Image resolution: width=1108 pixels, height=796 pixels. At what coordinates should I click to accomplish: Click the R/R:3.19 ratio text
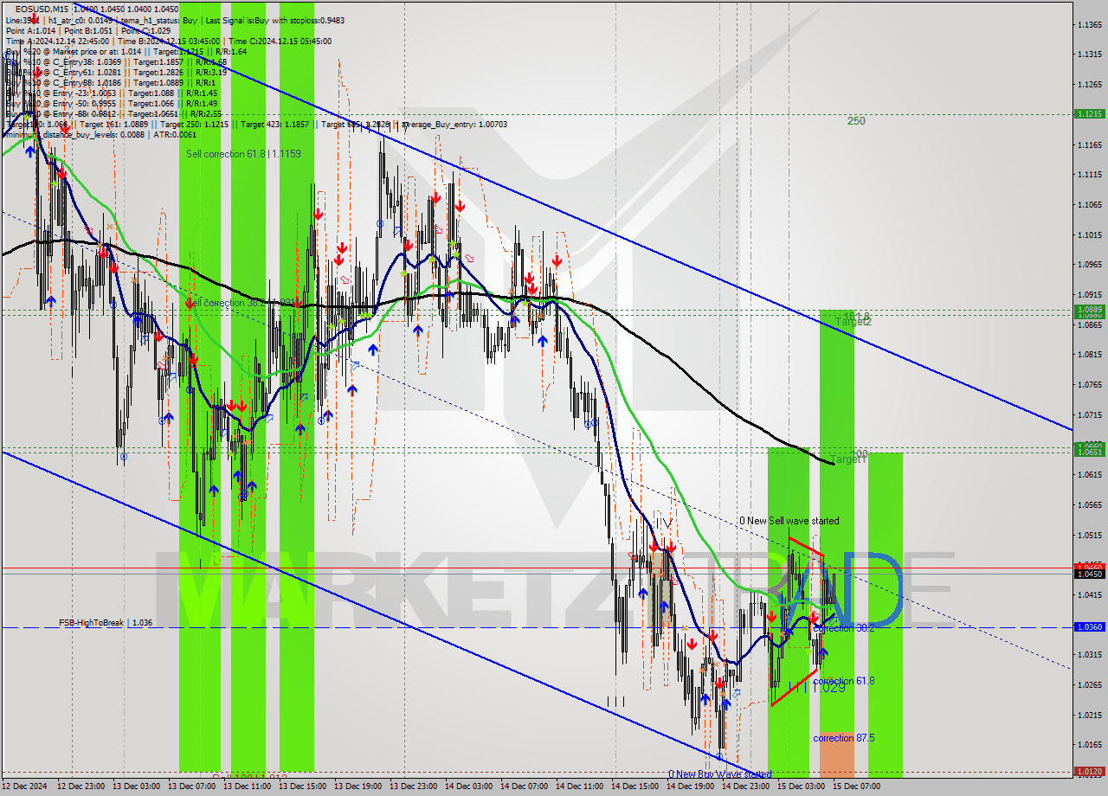(209, 72)
